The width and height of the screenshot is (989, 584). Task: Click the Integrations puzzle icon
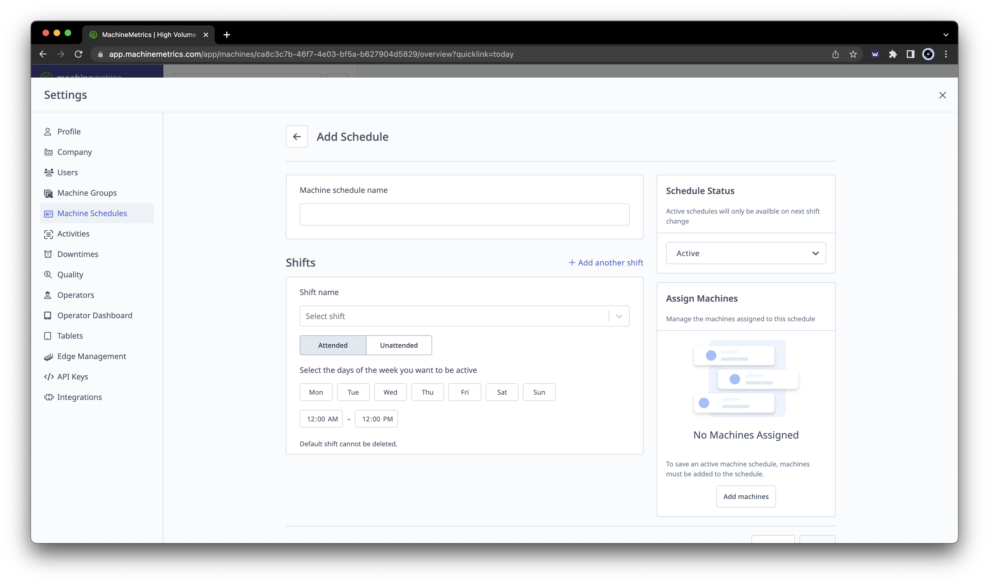[x=48, y=397]
